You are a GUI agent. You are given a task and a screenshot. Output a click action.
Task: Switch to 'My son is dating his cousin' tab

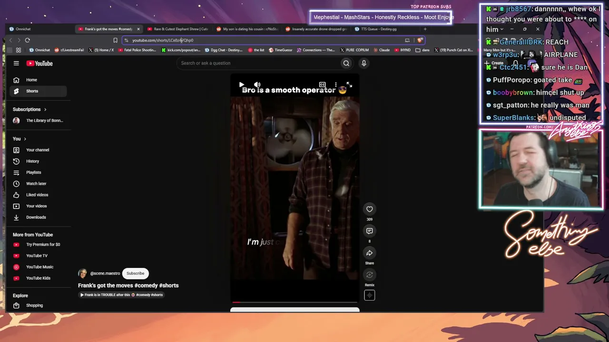(x=247, y=29)
